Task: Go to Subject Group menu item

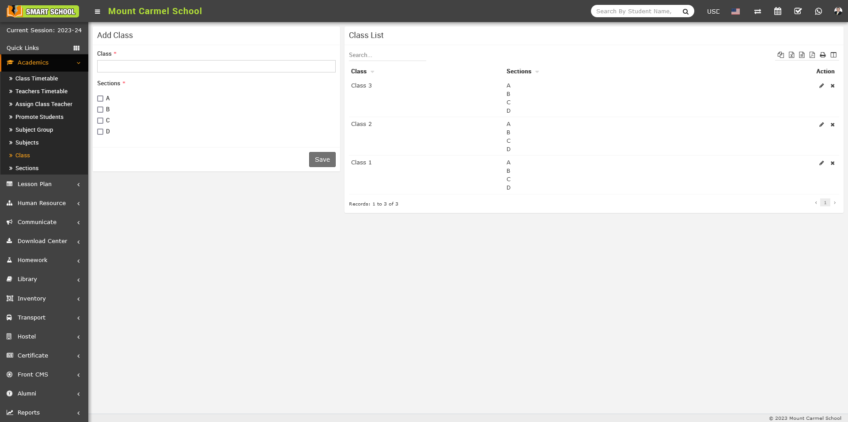Action: (34, 130)
